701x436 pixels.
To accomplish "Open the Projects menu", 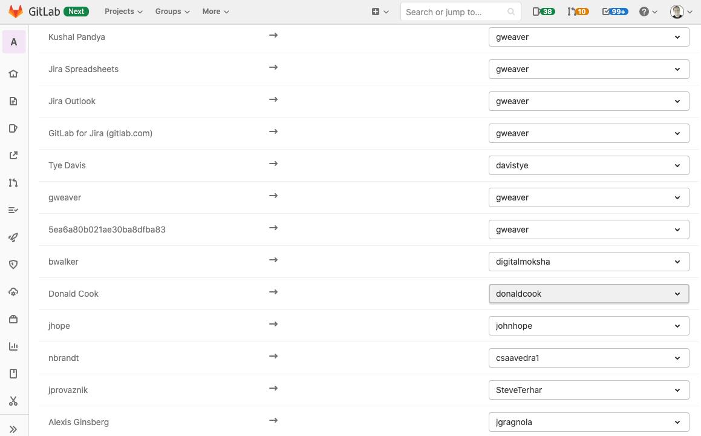I will point(123,12).
